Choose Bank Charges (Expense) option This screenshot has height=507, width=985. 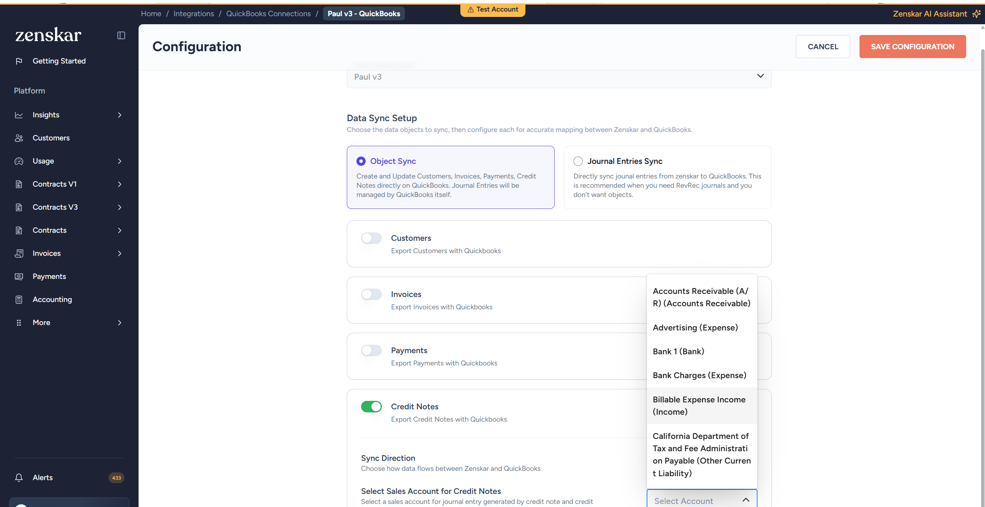tap(699, 375)
